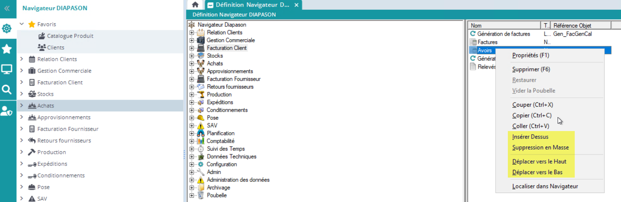Open the search magnifier icon
621x202 pixels.
tap(7, 90)
